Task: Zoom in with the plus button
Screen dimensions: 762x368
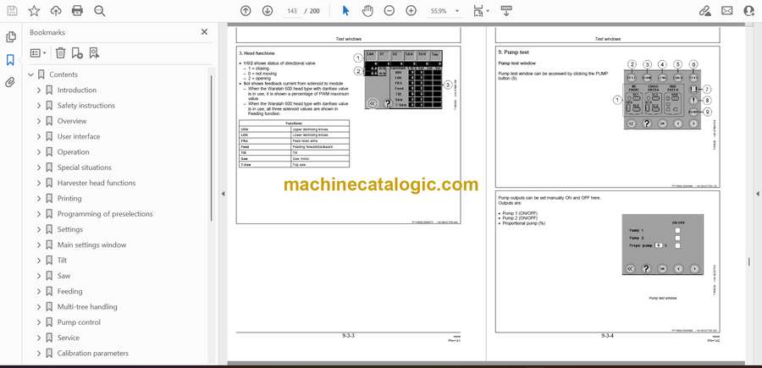Action: tap(411, 11)
